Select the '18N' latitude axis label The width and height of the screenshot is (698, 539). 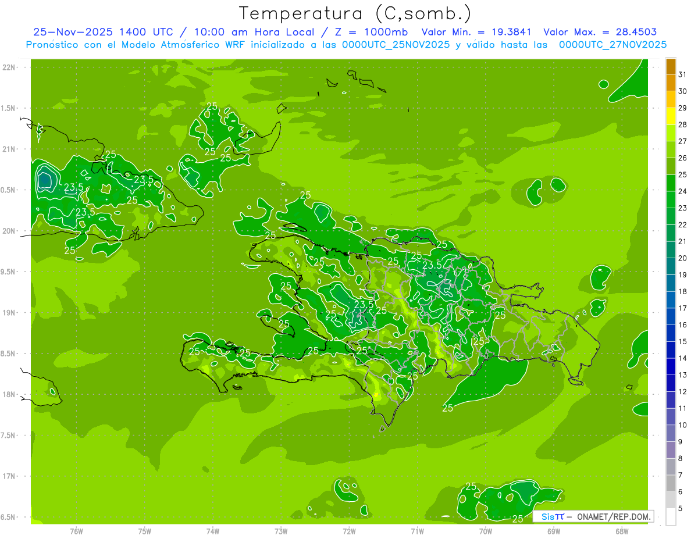(8, 394)
